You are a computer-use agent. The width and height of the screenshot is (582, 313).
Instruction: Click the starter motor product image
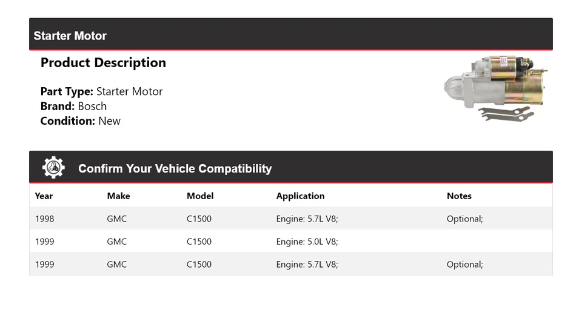tap(496, 88)
